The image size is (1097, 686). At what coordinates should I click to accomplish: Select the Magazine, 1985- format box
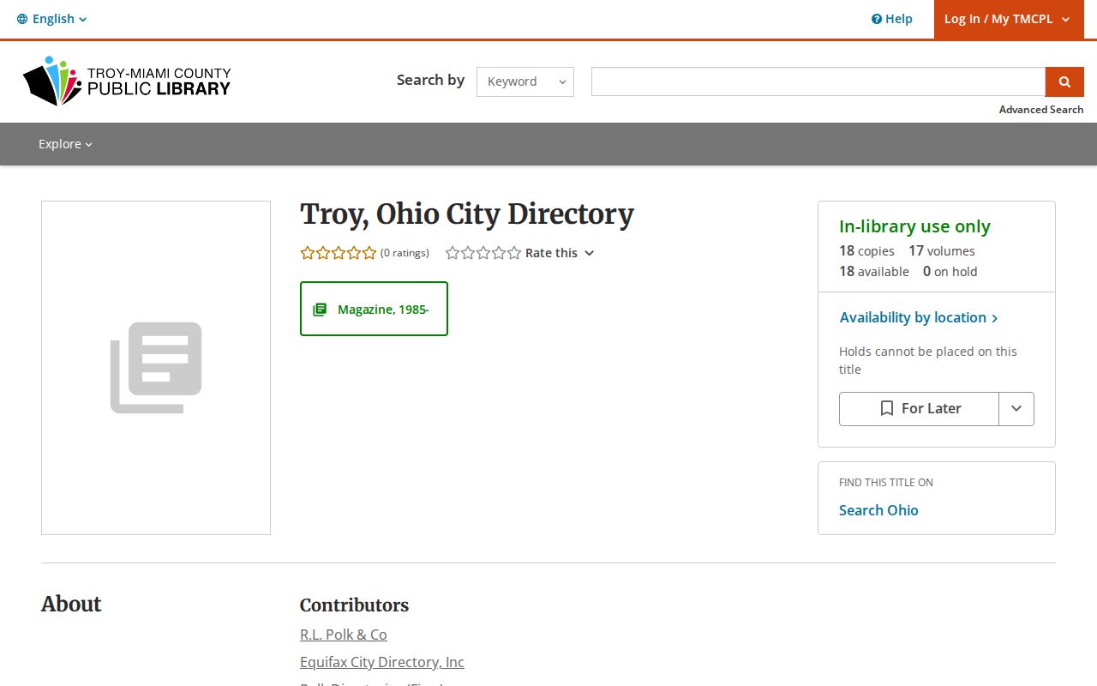tap(374, 309)
